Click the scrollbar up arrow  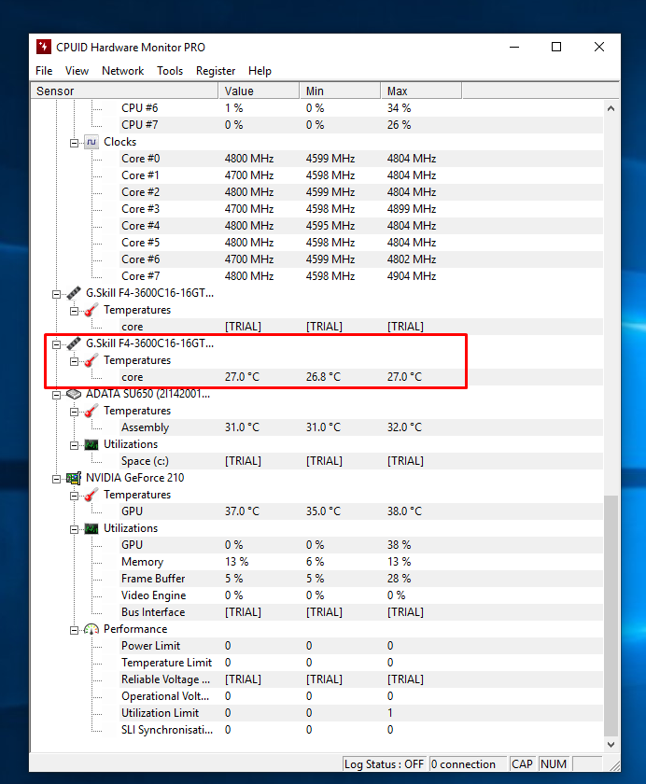(611, 108)
